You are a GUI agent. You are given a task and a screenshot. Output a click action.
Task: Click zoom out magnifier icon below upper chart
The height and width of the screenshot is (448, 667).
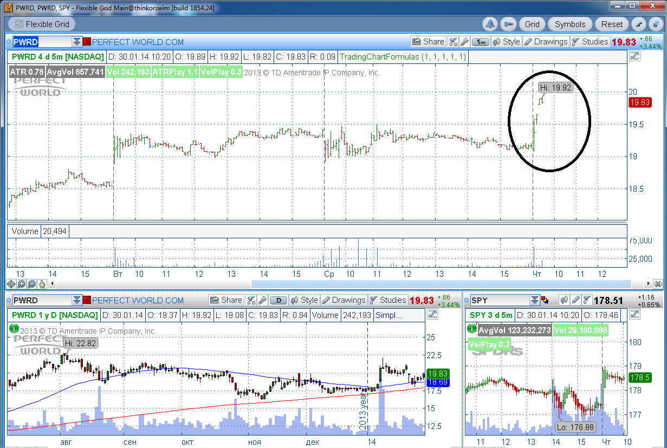coord(32,284)
